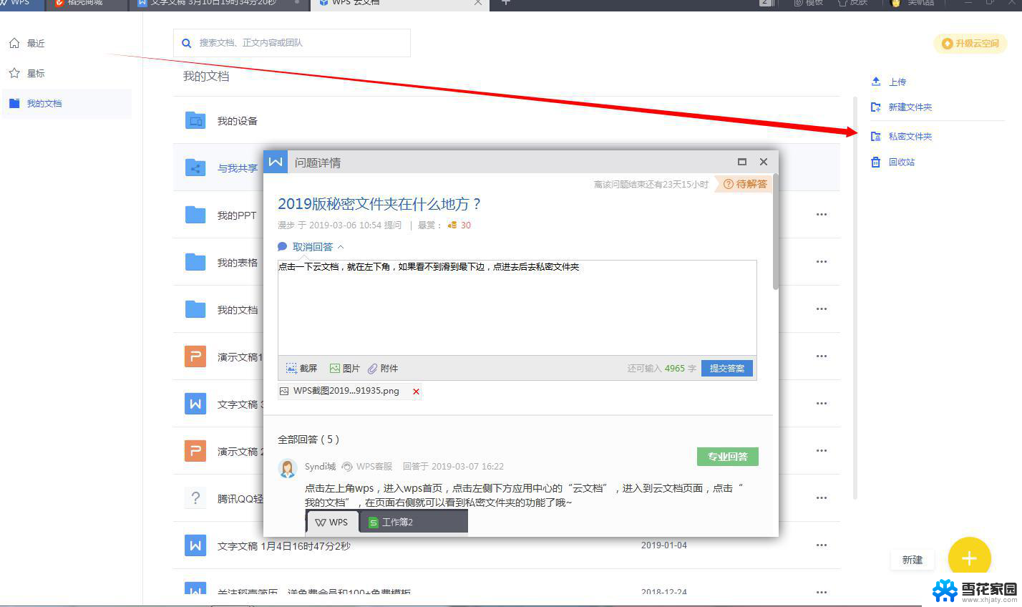Click the search magnifier icon
This screenshot has width=1022, height=607.
tap(187, 44)
